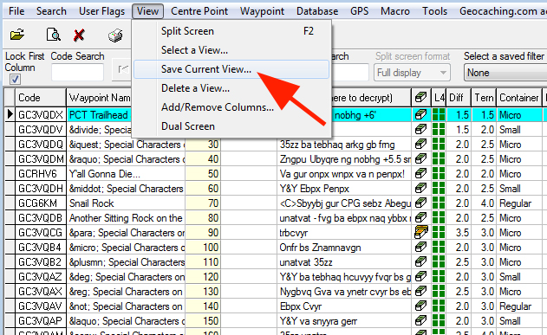Click the hint 'Ebpx Cvyr'

coord(300,306)
